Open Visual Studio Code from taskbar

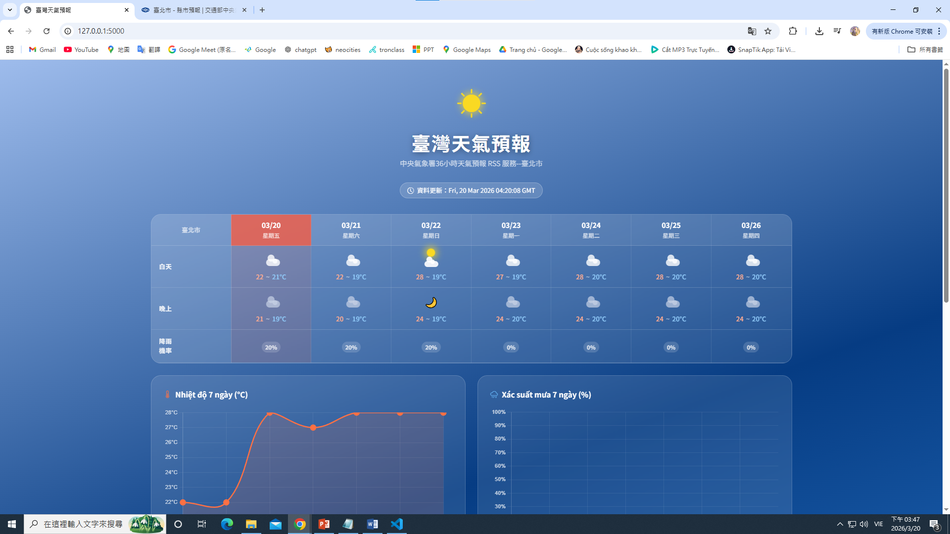click(397, 524)
